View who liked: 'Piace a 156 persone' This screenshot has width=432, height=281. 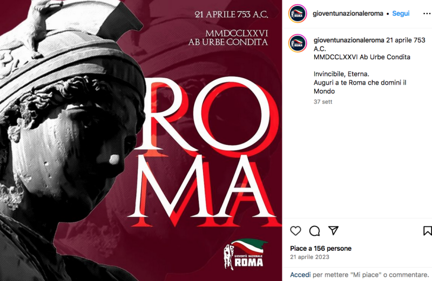pyautogui.click(x=321, y=249)
